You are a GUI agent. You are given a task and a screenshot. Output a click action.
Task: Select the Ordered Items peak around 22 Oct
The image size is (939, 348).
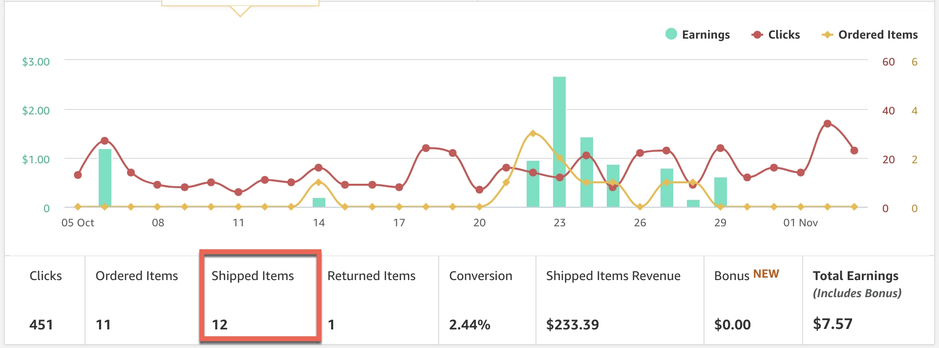[x=533, y=133]
